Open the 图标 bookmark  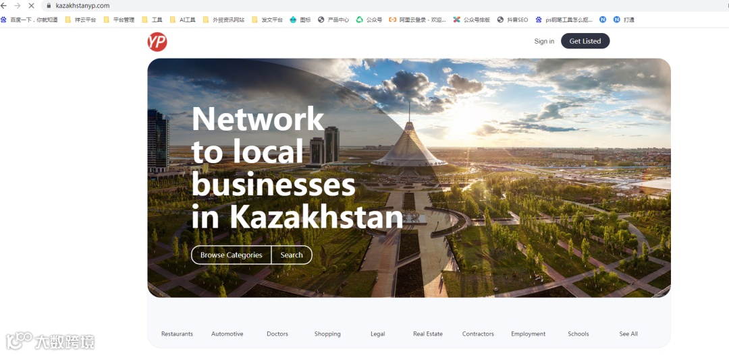(x=300, y=20)
